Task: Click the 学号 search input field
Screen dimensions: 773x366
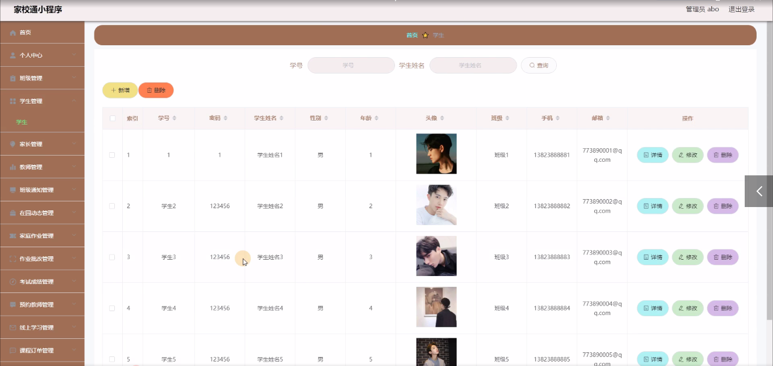Action: (x=351, y=66)
